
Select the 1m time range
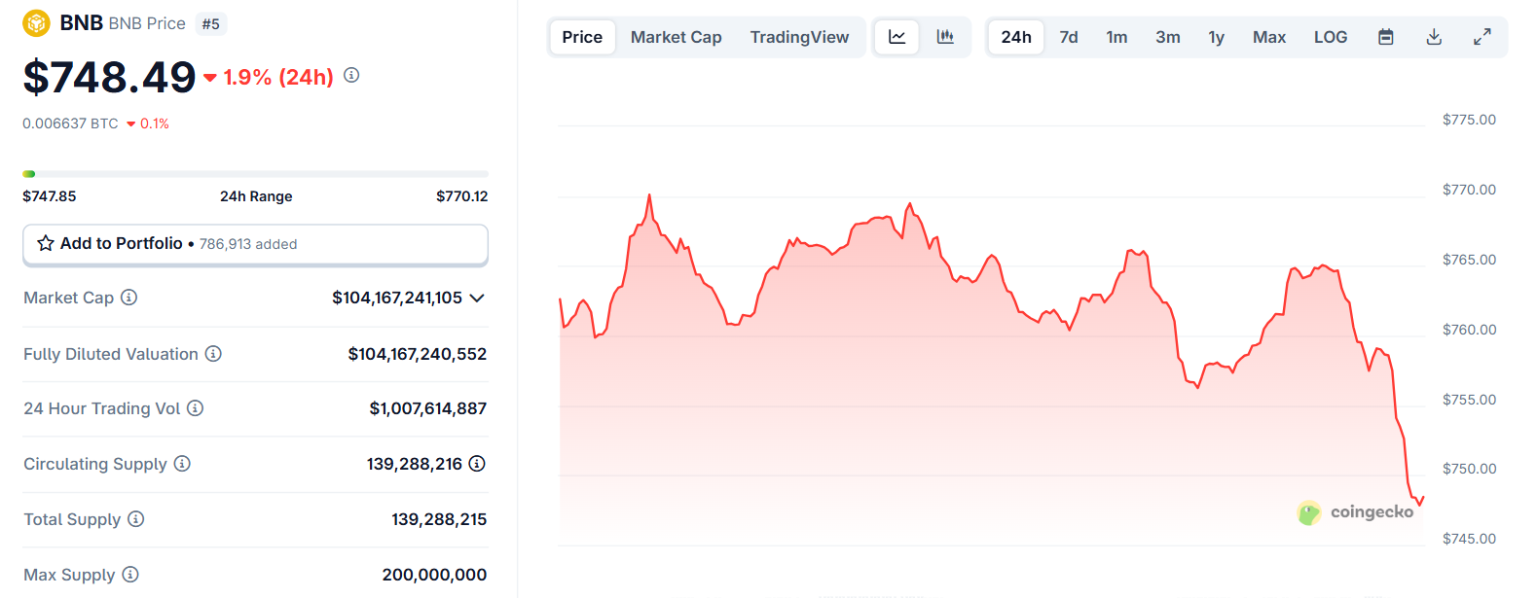(1116, 37)
